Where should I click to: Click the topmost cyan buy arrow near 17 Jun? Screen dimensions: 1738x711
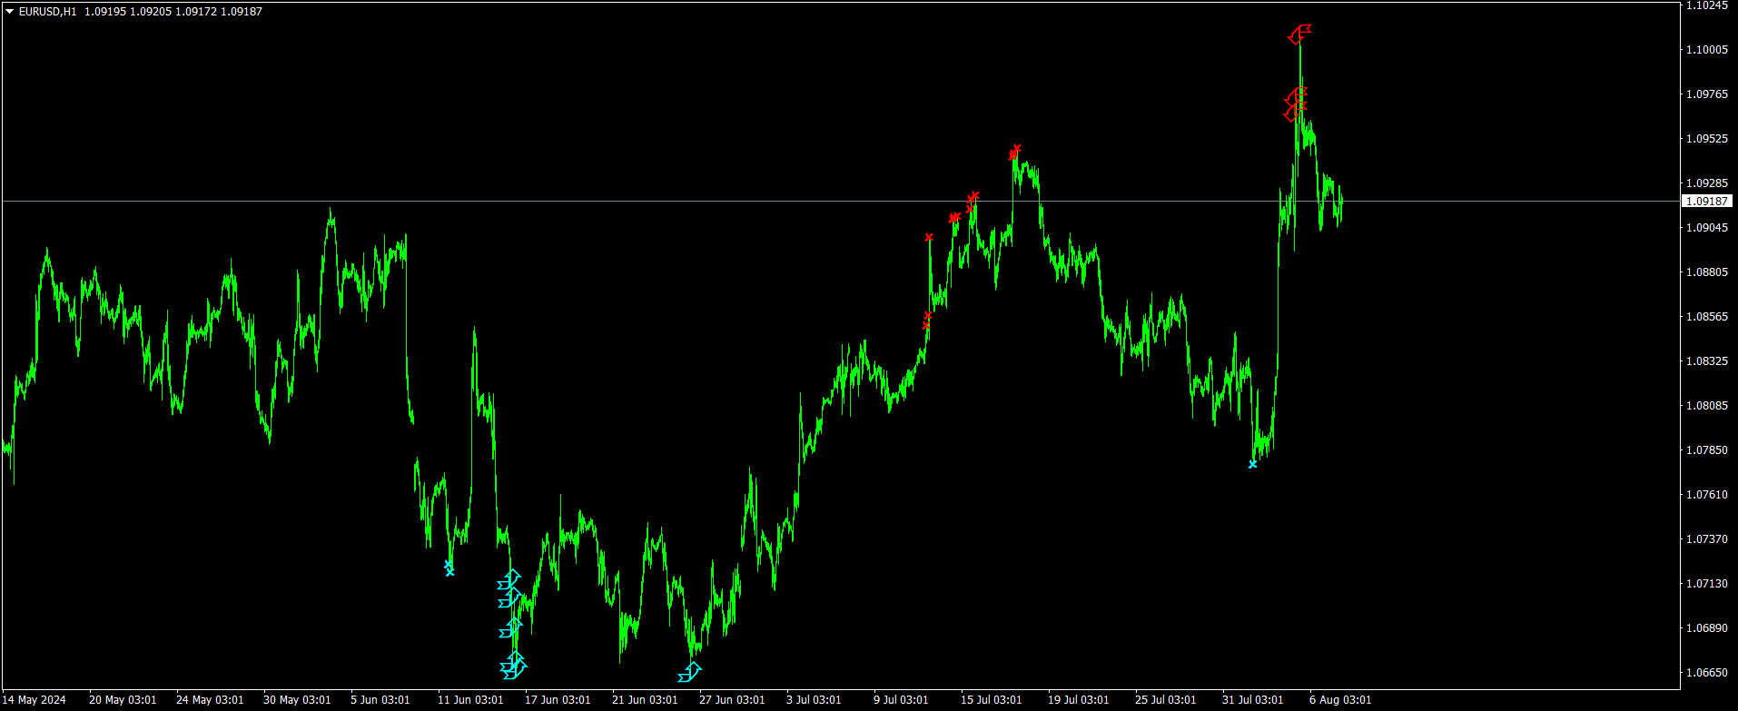coord(510,579)
